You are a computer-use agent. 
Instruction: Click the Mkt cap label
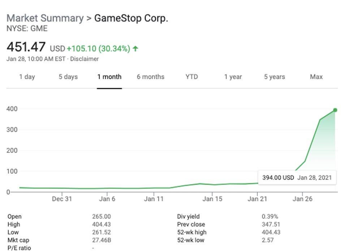point(18,240)
